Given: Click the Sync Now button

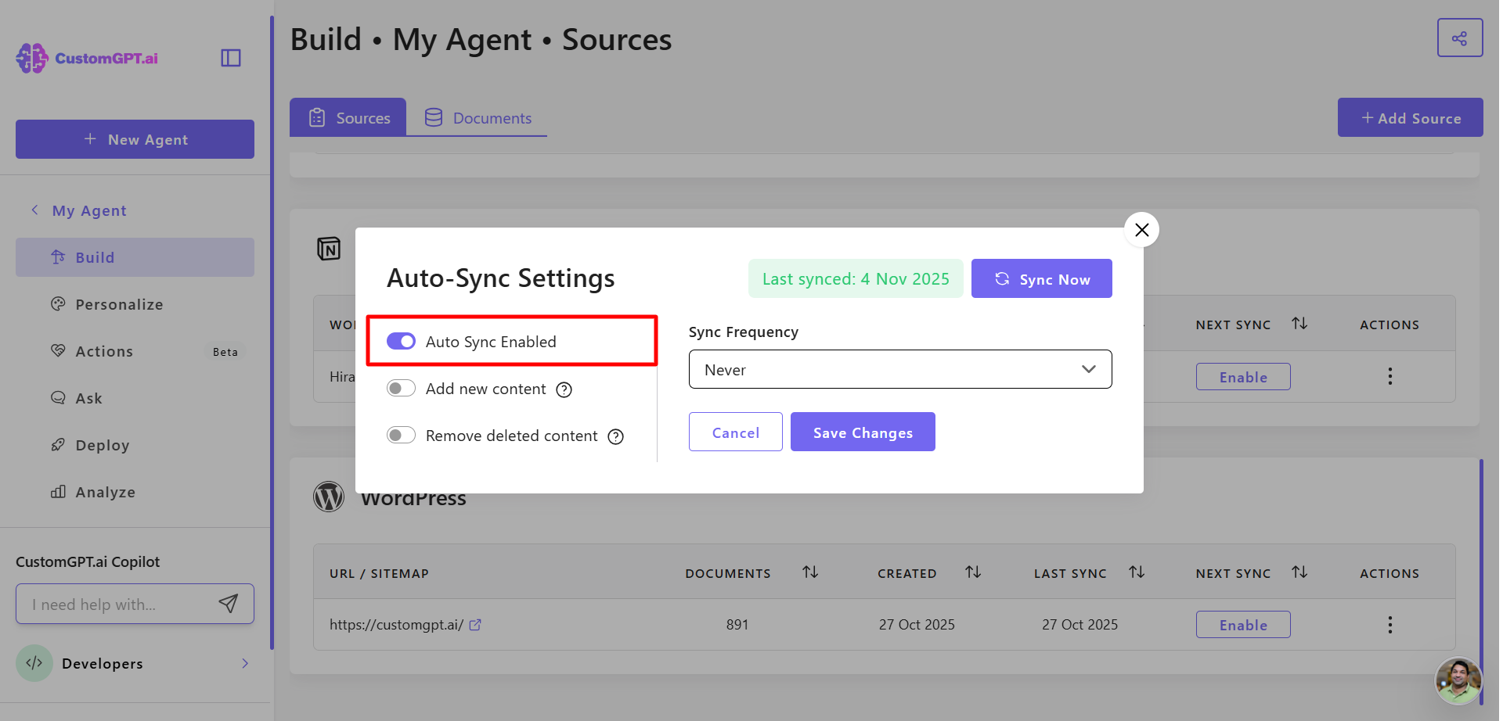Looking at the screenshot, I should tap(1042, 278).
